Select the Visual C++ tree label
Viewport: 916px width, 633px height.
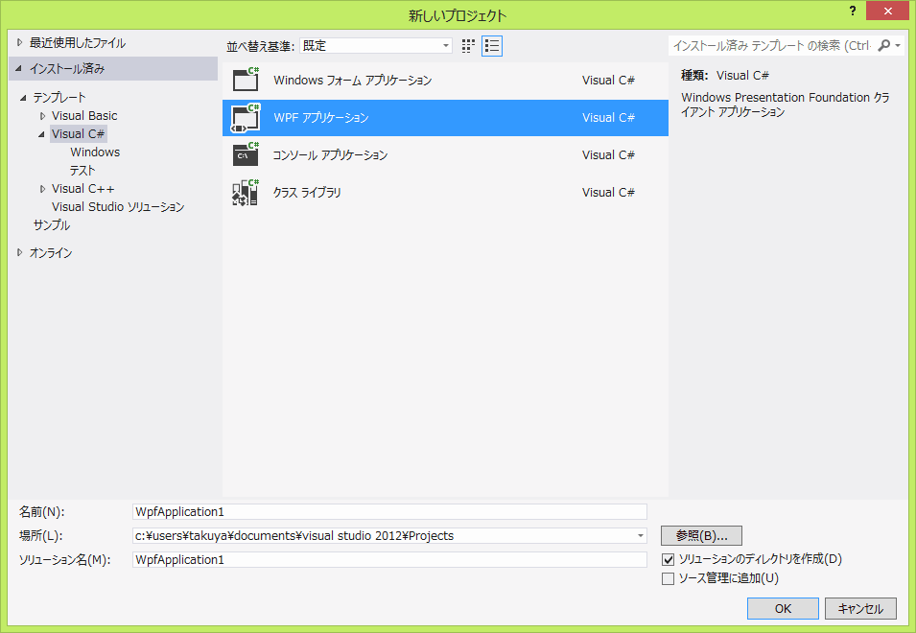[x=82, y=189]
